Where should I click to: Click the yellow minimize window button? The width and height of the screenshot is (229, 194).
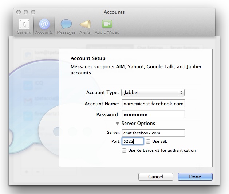(x=26, y=12)
